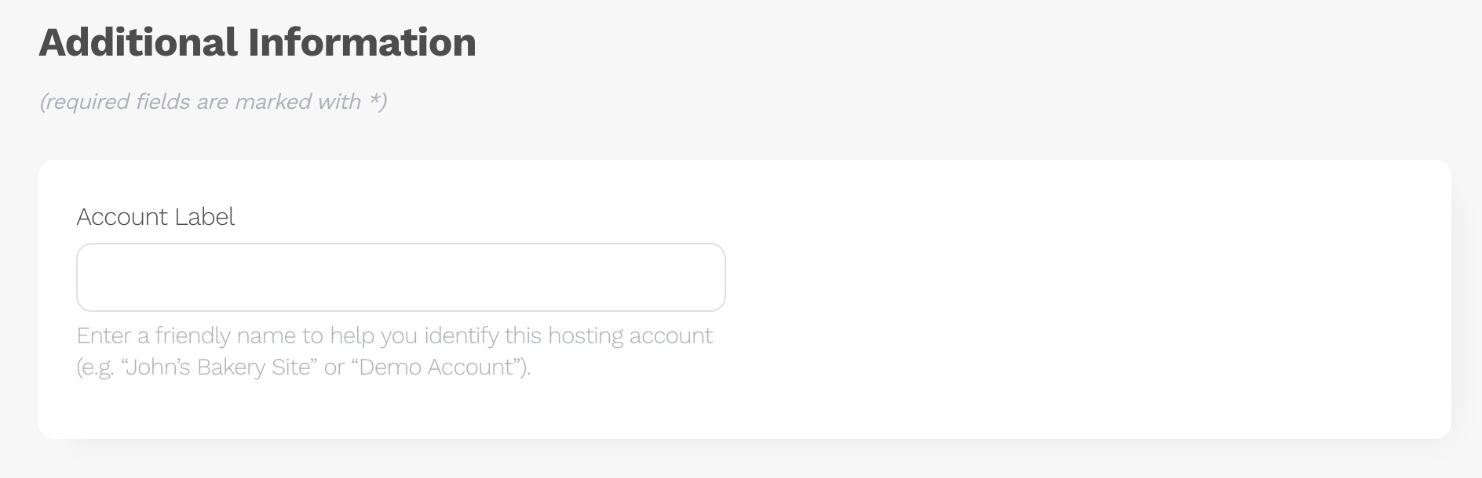The width and height of the screenshot is (1482, 478).
Task: Click the "Additional Information" heading
Action: click(x=257, y=42)
